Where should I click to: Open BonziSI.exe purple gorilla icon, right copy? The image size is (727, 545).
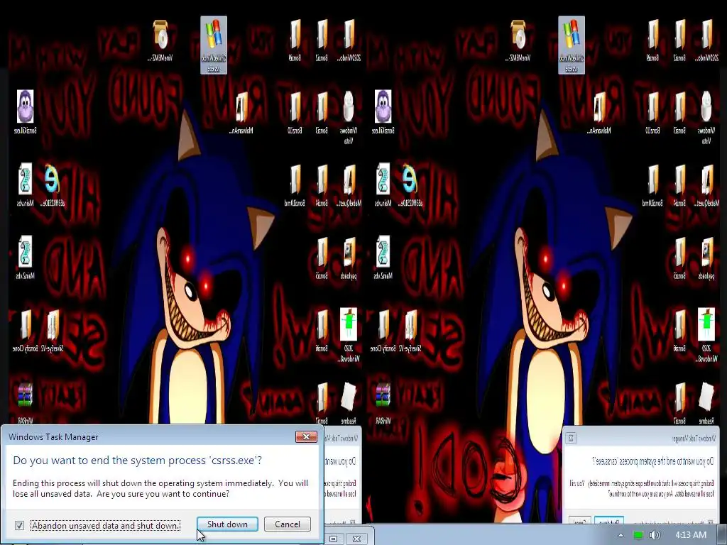point(383,113)
